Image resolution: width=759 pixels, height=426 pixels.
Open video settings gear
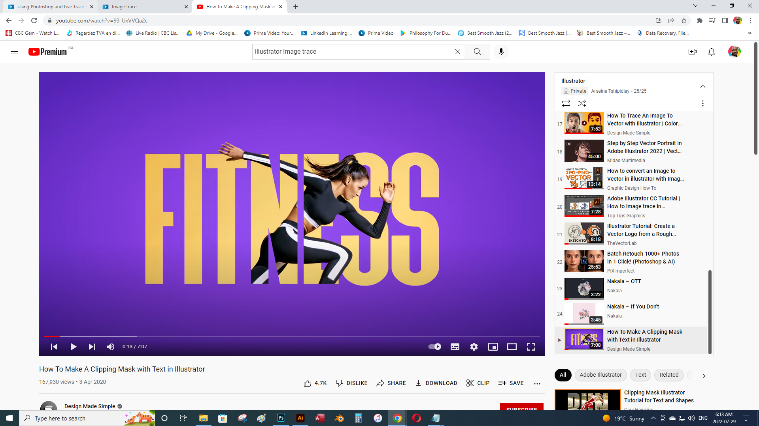474,347
